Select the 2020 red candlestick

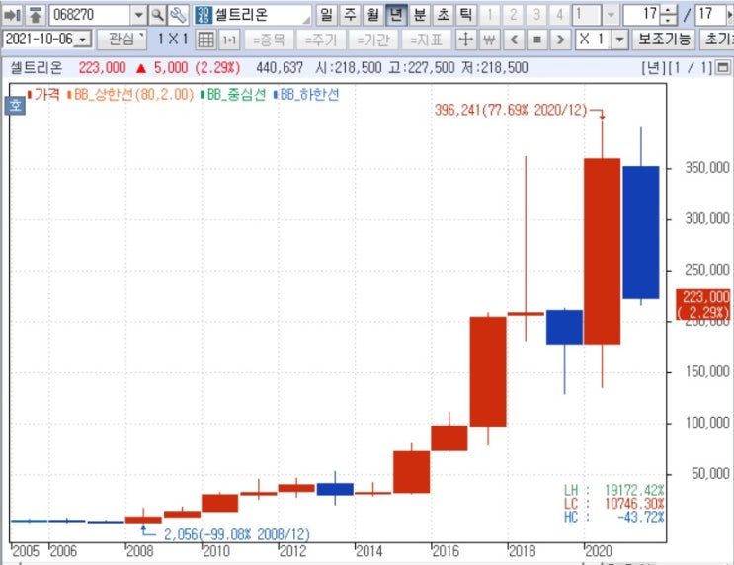[x=602, y=251]
